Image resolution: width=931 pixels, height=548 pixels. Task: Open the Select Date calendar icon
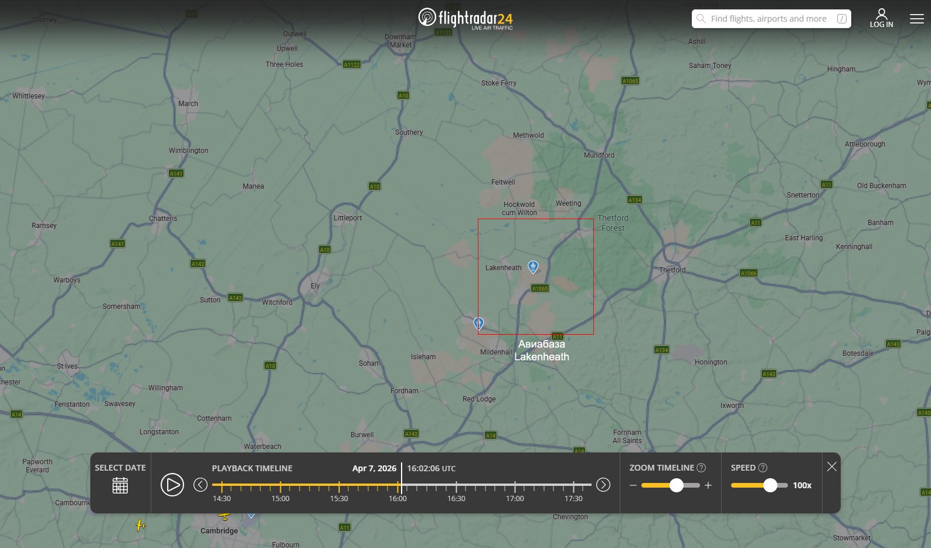click(x=120, y=485)
